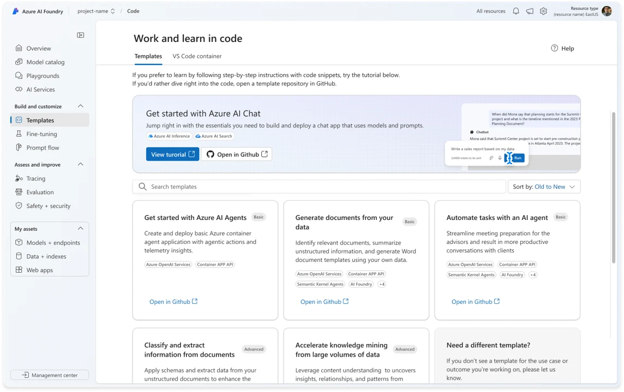The image size is (624, 392).
Task: Click the View tutorial button
Action: 172,154
